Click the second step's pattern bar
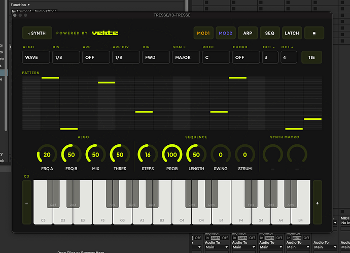Screen dimensions: 350x253 click(50, 78)
